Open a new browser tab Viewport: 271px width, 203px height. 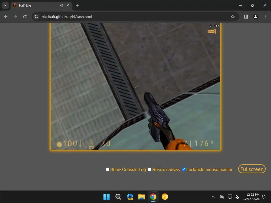77,5
